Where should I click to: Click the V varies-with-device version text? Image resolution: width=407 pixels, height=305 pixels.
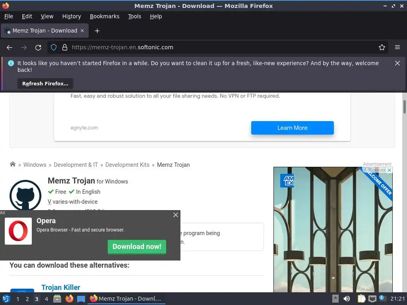[73, 202]
